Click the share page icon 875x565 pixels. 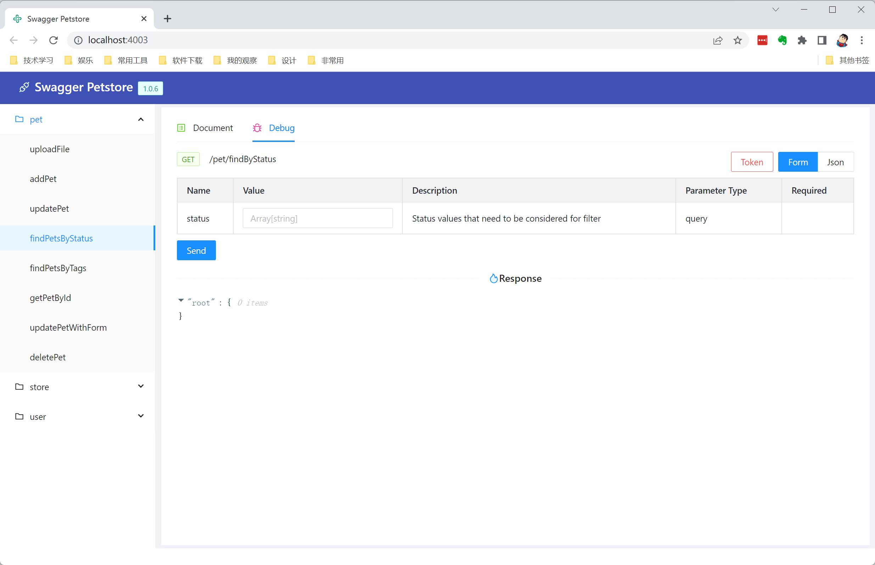(x=718, y=40)
